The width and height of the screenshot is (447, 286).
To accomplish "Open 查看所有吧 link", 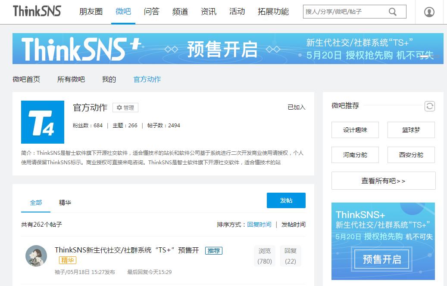I will (x=383, y=181).
